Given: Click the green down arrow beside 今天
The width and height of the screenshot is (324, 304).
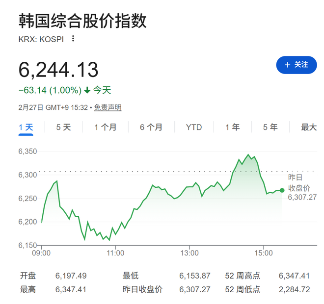Looking at the screenshot, I should [x=87, y=90].
